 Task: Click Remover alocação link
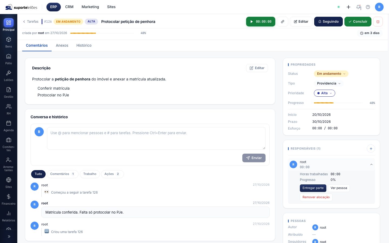pos(316,197)
